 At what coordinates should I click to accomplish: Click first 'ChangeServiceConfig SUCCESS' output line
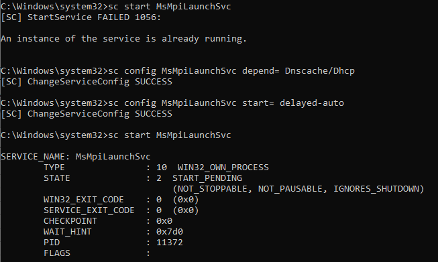pyautogui.click(x=87, y=82)
